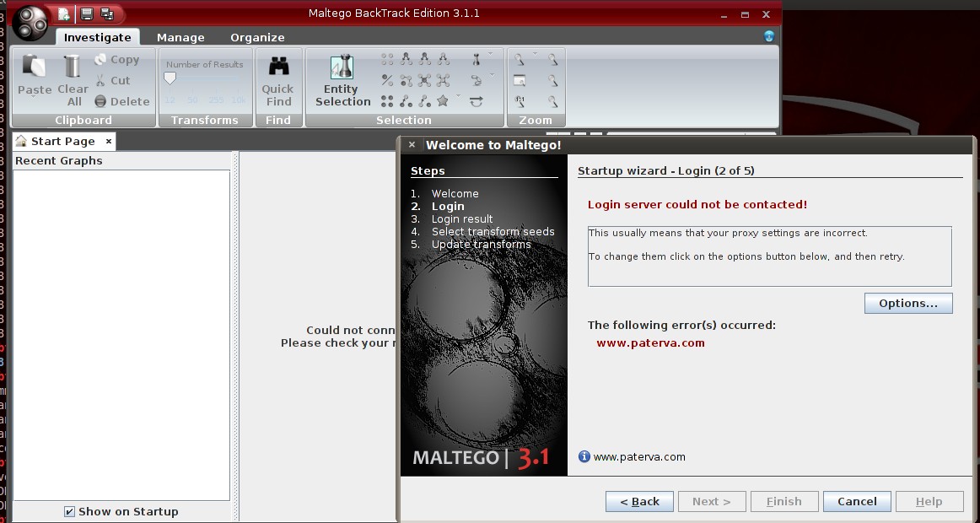The image size is (980, 523).
Task: Expand the star bookmark dropdown arrow
Action: point(459,96)
